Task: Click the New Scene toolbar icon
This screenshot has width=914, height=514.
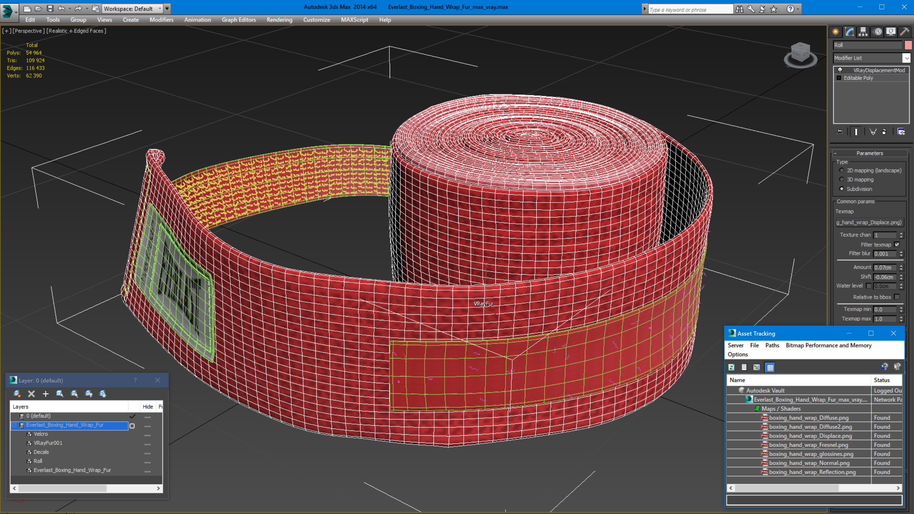Action: click(x=27, y=9)
